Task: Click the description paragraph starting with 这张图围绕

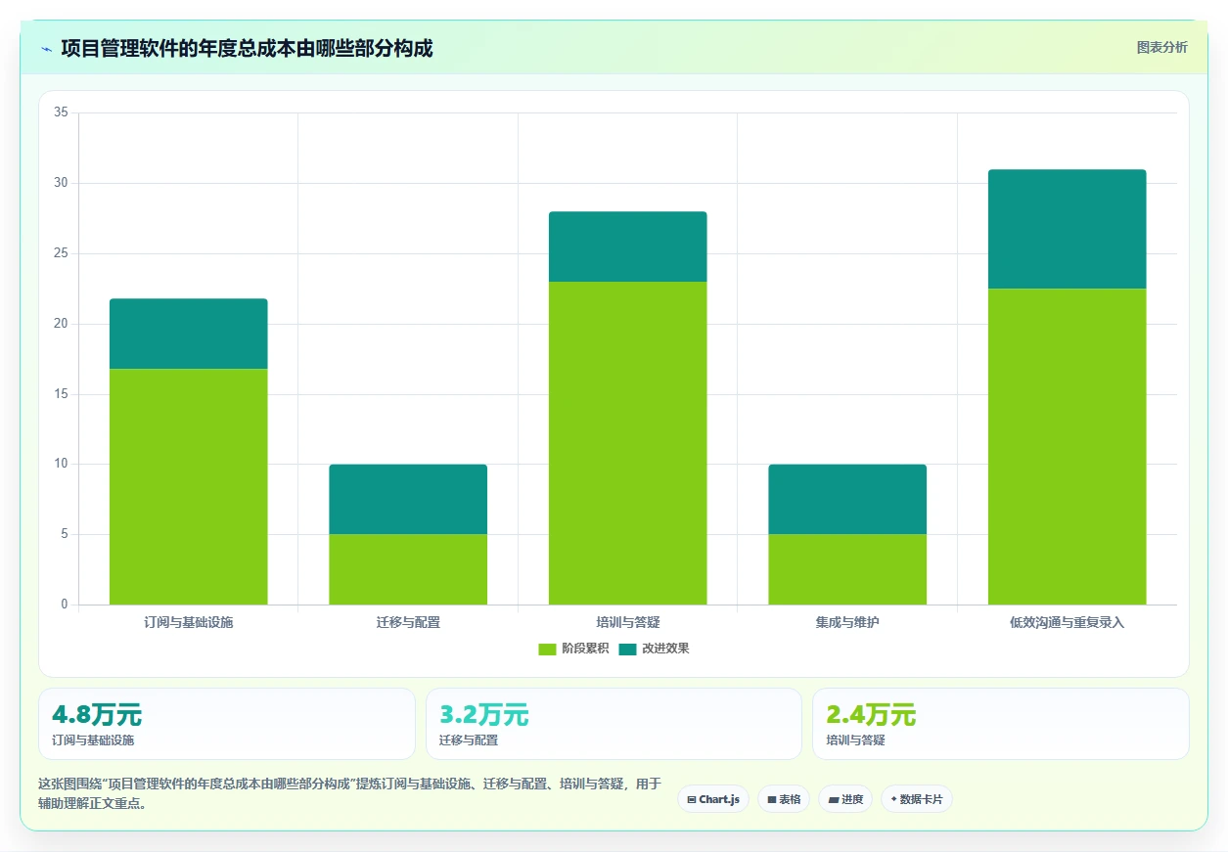Action: [x=350, y=793]
